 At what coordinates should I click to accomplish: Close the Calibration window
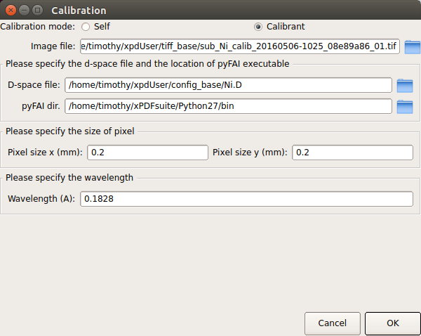click(x=11, y=11)
